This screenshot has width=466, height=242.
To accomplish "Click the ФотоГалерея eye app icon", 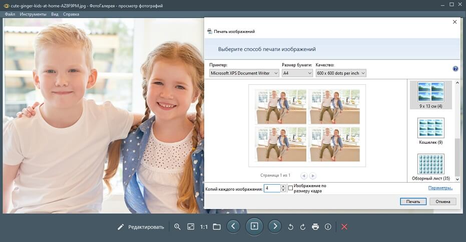I will [x=6, y=5].
